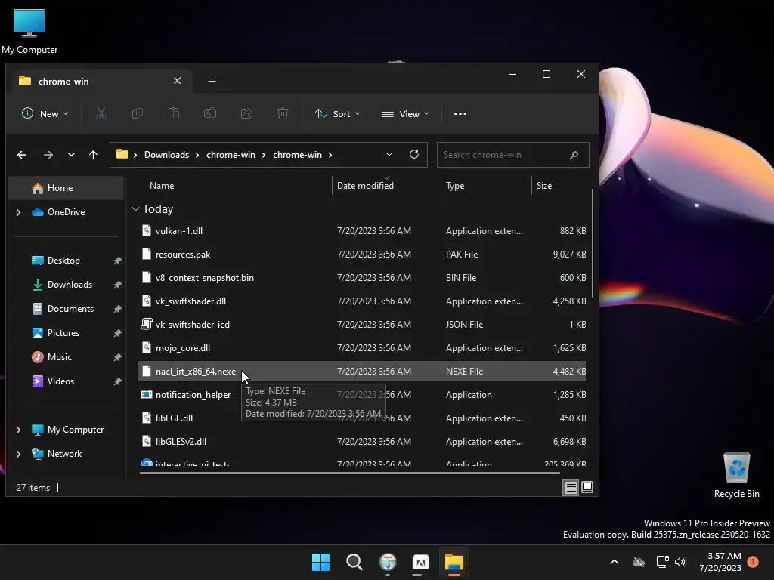The image size is (774, 580).
Task: Click the network display tray icon
Action: (662, 562)
